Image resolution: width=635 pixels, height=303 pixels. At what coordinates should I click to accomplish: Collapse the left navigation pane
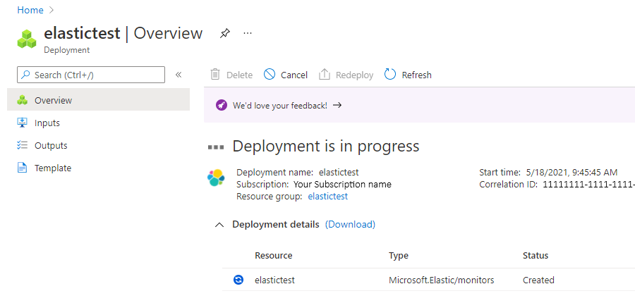pos(179,75)
